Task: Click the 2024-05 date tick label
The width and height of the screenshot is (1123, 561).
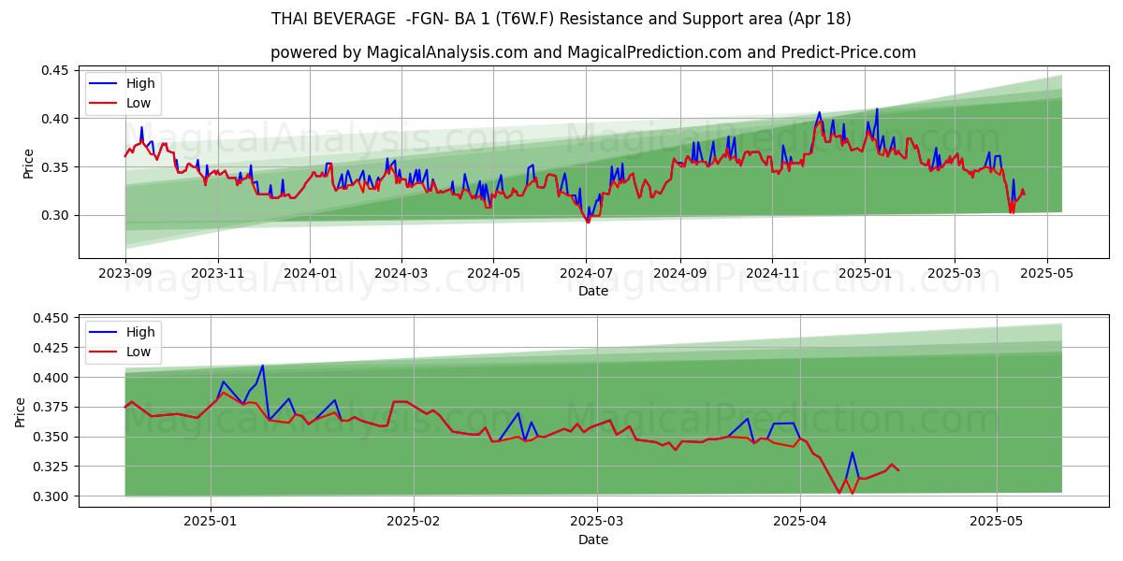Action: click(493, 273)
